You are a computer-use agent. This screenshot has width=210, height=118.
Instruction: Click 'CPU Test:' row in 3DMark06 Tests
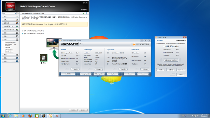point(70,56)
